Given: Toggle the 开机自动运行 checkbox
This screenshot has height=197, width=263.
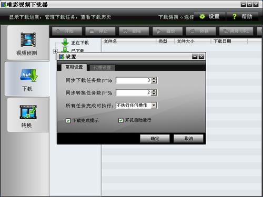Looking at the screenshot, I should tap(121, 120).
